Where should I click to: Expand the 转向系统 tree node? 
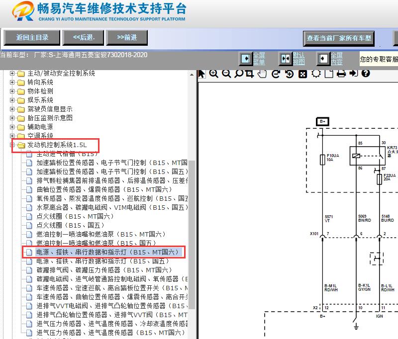tap(12, 82)
